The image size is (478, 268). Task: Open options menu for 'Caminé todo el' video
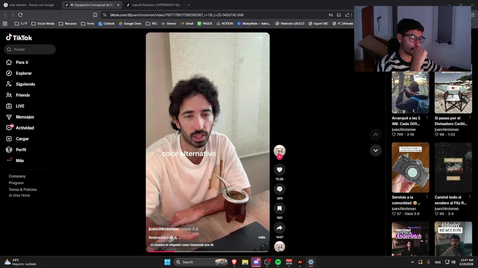[x=470, y=197]
